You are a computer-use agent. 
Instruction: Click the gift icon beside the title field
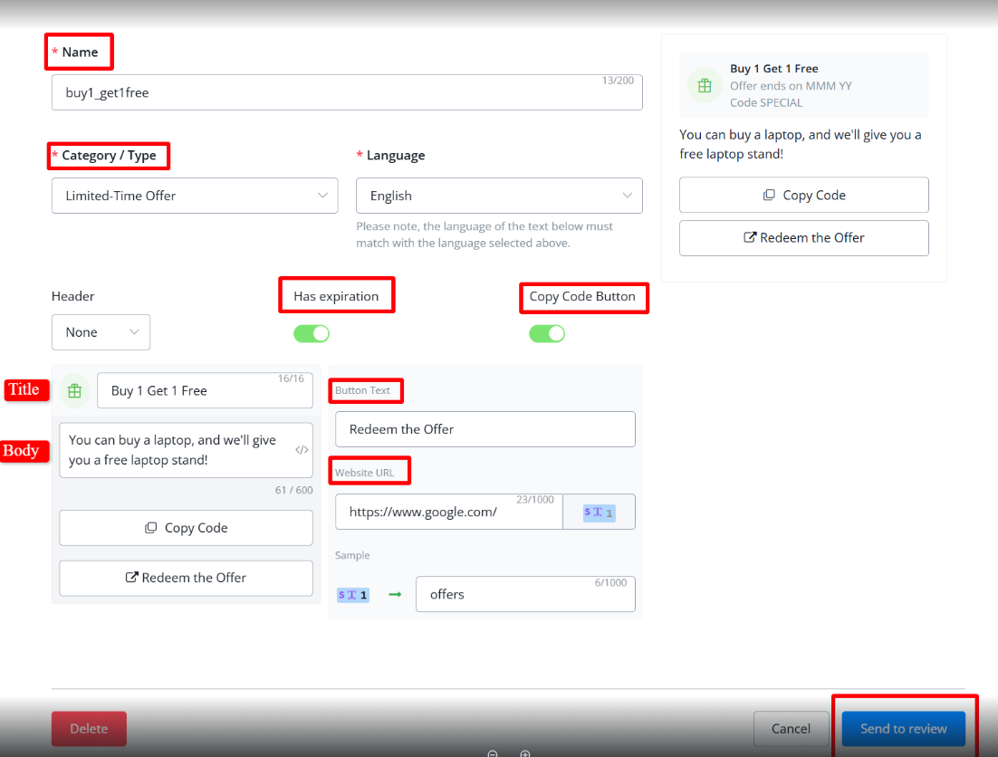point(75,391)
